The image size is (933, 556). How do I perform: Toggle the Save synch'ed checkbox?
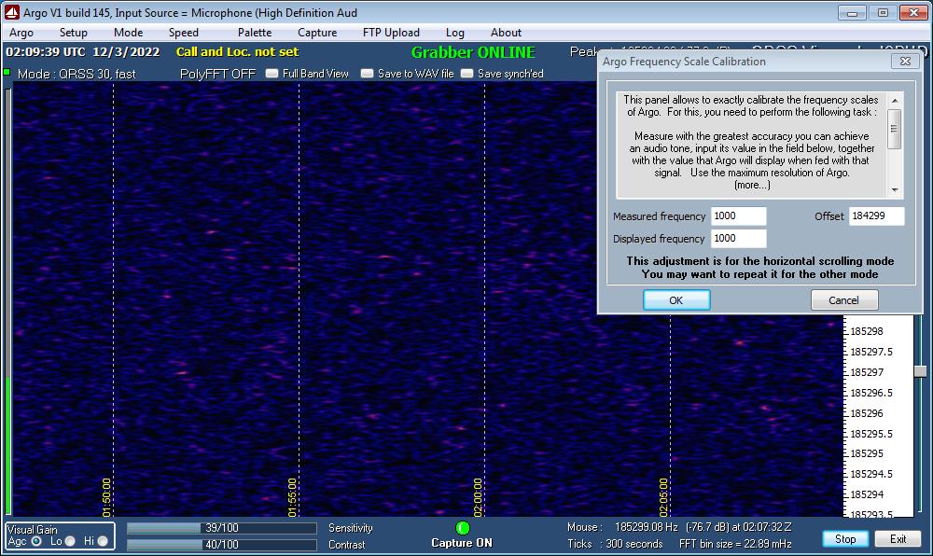pyautogui.click(x=467, y=73)
